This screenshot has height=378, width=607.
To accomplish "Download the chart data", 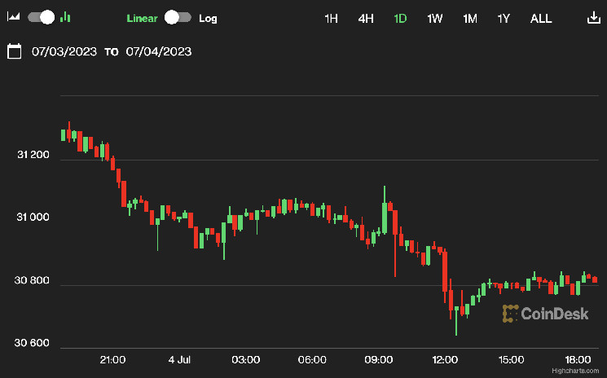I will (592, 18).
